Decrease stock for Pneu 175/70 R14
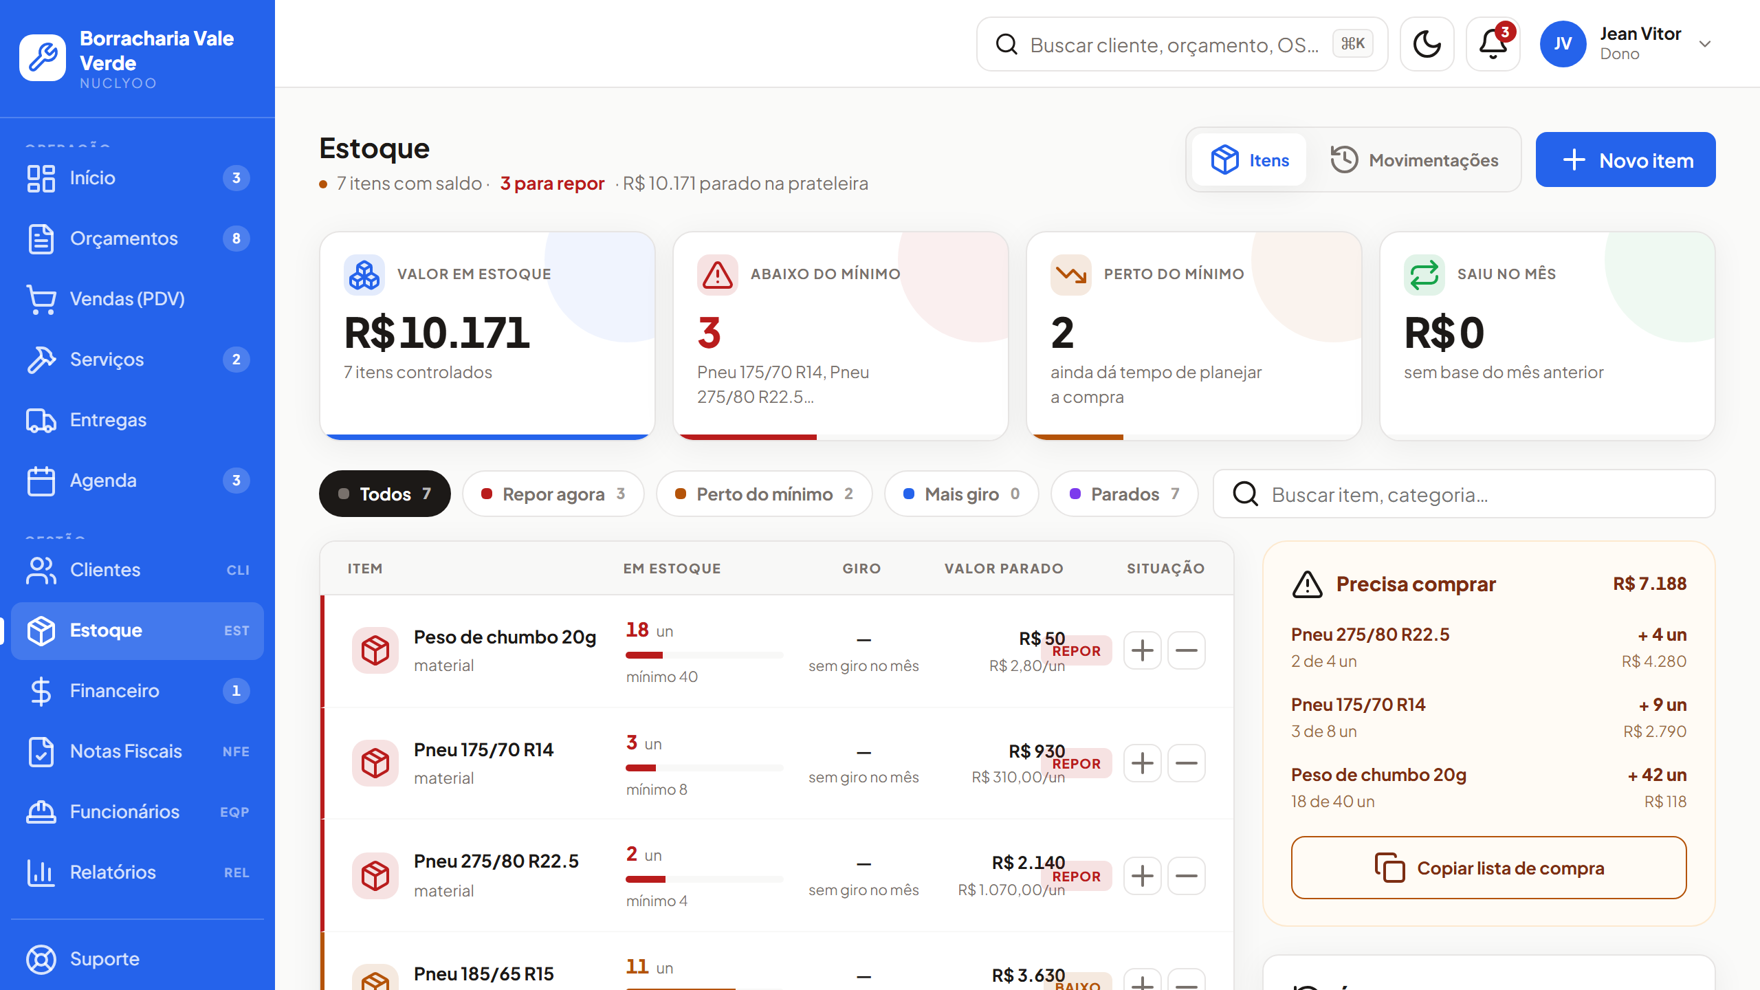 1187,763
